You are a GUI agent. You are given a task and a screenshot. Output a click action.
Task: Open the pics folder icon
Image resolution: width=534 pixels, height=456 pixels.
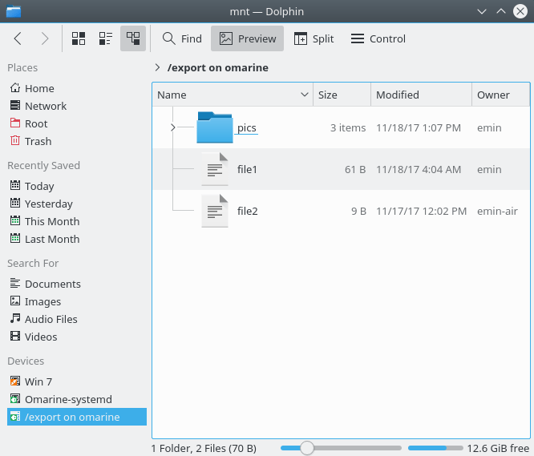(x=214, y=127)
